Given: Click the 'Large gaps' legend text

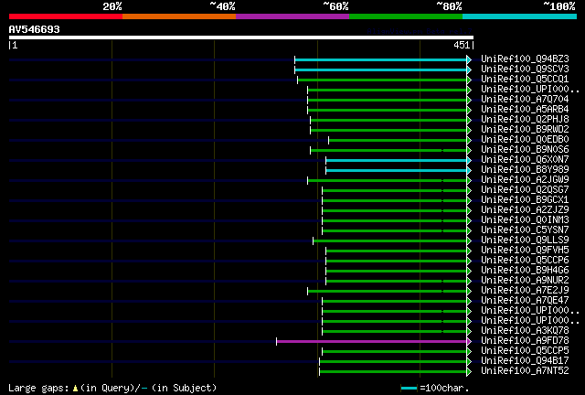Looking at the screenshot, I should point(38,389).
